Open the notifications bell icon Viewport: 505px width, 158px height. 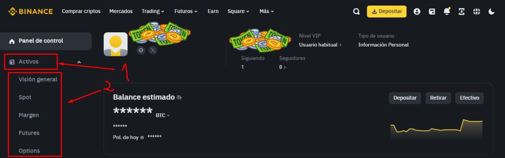pyautogui.click(x=447, y=11)
